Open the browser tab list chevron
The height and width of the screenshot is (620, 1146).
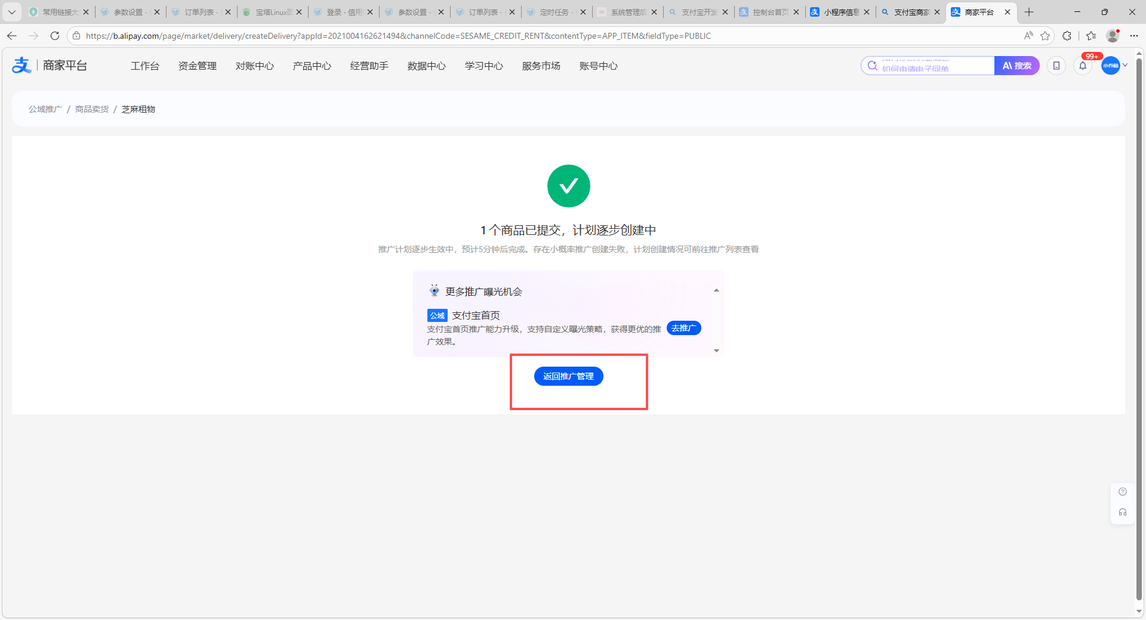[11, 12]
